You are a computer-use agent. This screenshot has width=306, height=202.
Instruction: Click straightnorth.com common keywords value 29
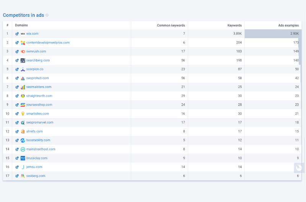tap(183, 96)
